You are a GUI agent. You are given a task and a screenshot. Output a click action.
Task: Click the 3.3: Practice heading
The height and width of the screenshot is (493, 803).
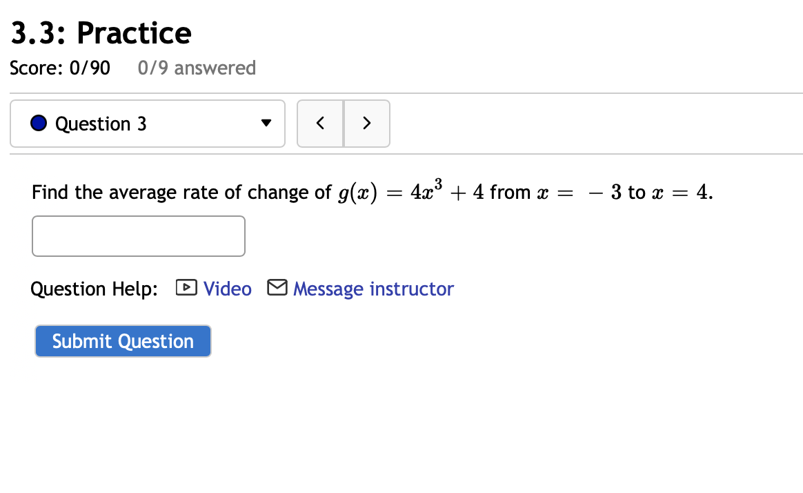[x=99, y=32]
